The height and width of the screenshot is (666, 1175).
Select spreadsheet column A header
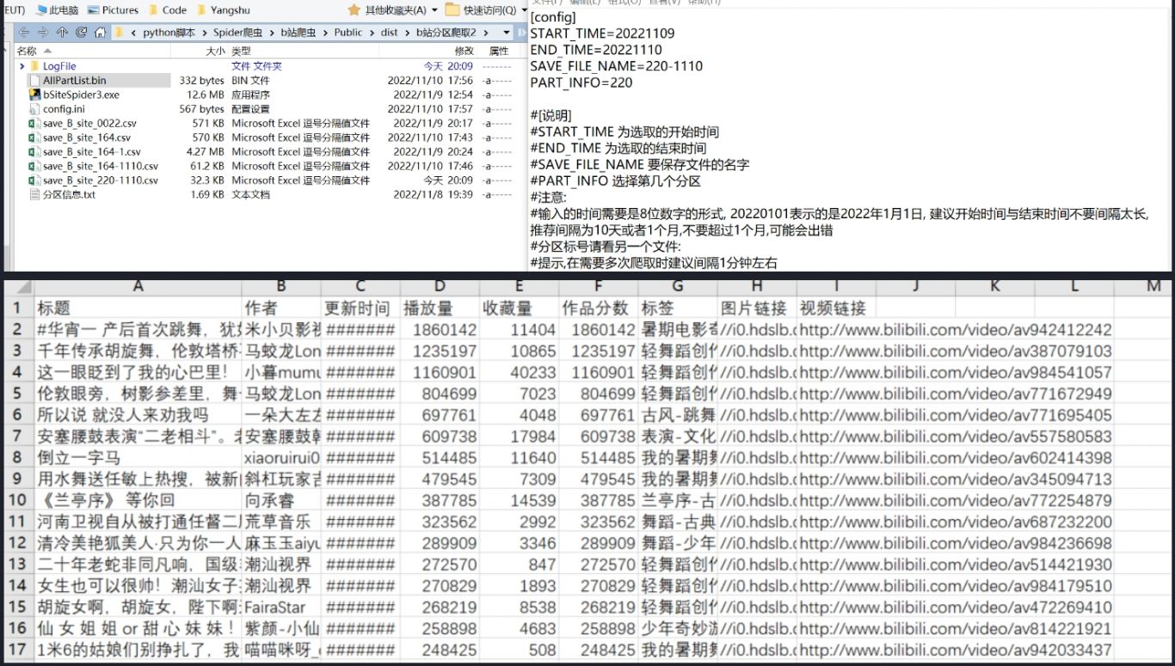pyautogui.click(x=138, y=286)
